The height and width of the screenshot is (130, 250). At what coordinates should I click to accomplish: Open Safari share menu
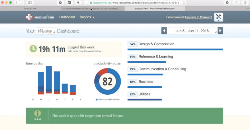point(236,2)
